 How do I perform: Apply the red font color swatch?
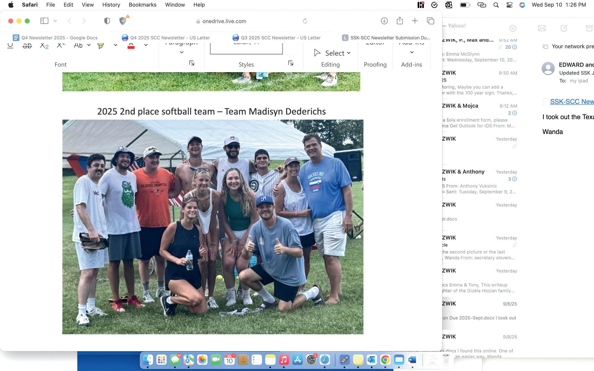click(x=131, y=46)
